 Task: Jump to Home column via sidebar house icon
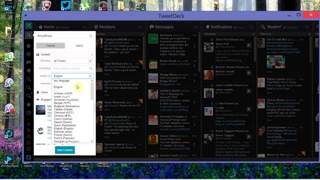28,45
